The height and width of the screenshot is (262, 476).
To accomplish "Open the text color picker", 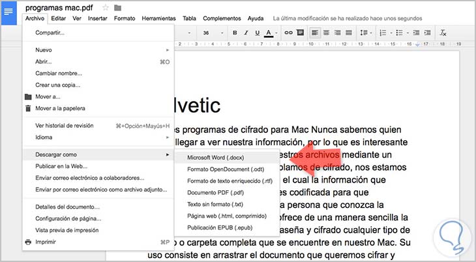I will click(269, 33).
